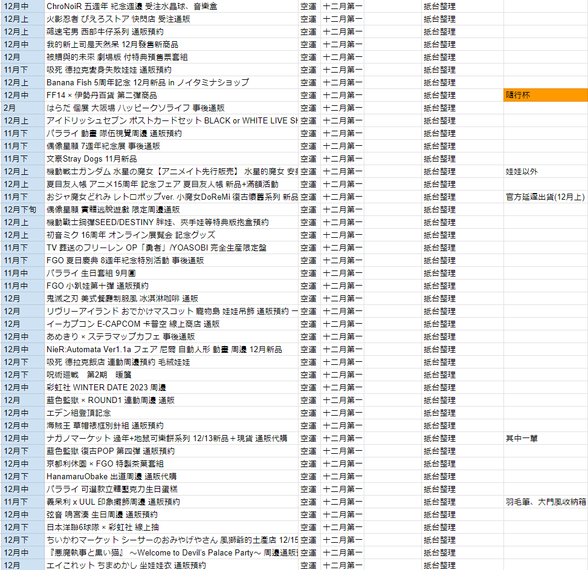Click the '海賊王 草帽襪框別針組' cell
The image size is (588, 570).
(172, 425)
